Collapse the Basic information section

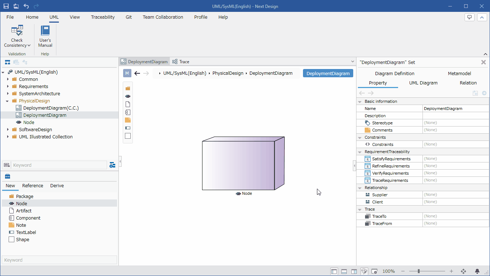(360, 102)
